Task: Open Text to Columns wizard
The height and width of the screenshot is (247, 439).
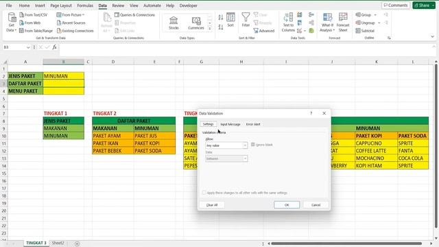Action: 288,23
